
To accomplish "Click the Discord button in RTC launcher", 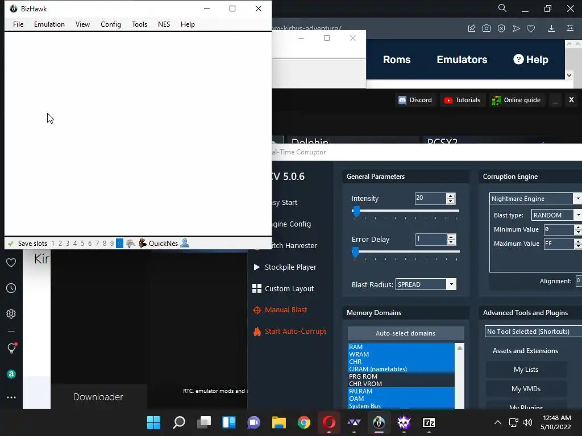I will 415,100.
